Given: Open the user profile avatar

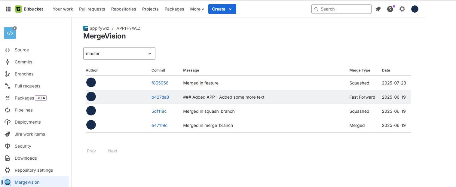Looking at the screenshot, I should (x=415, y=9).
